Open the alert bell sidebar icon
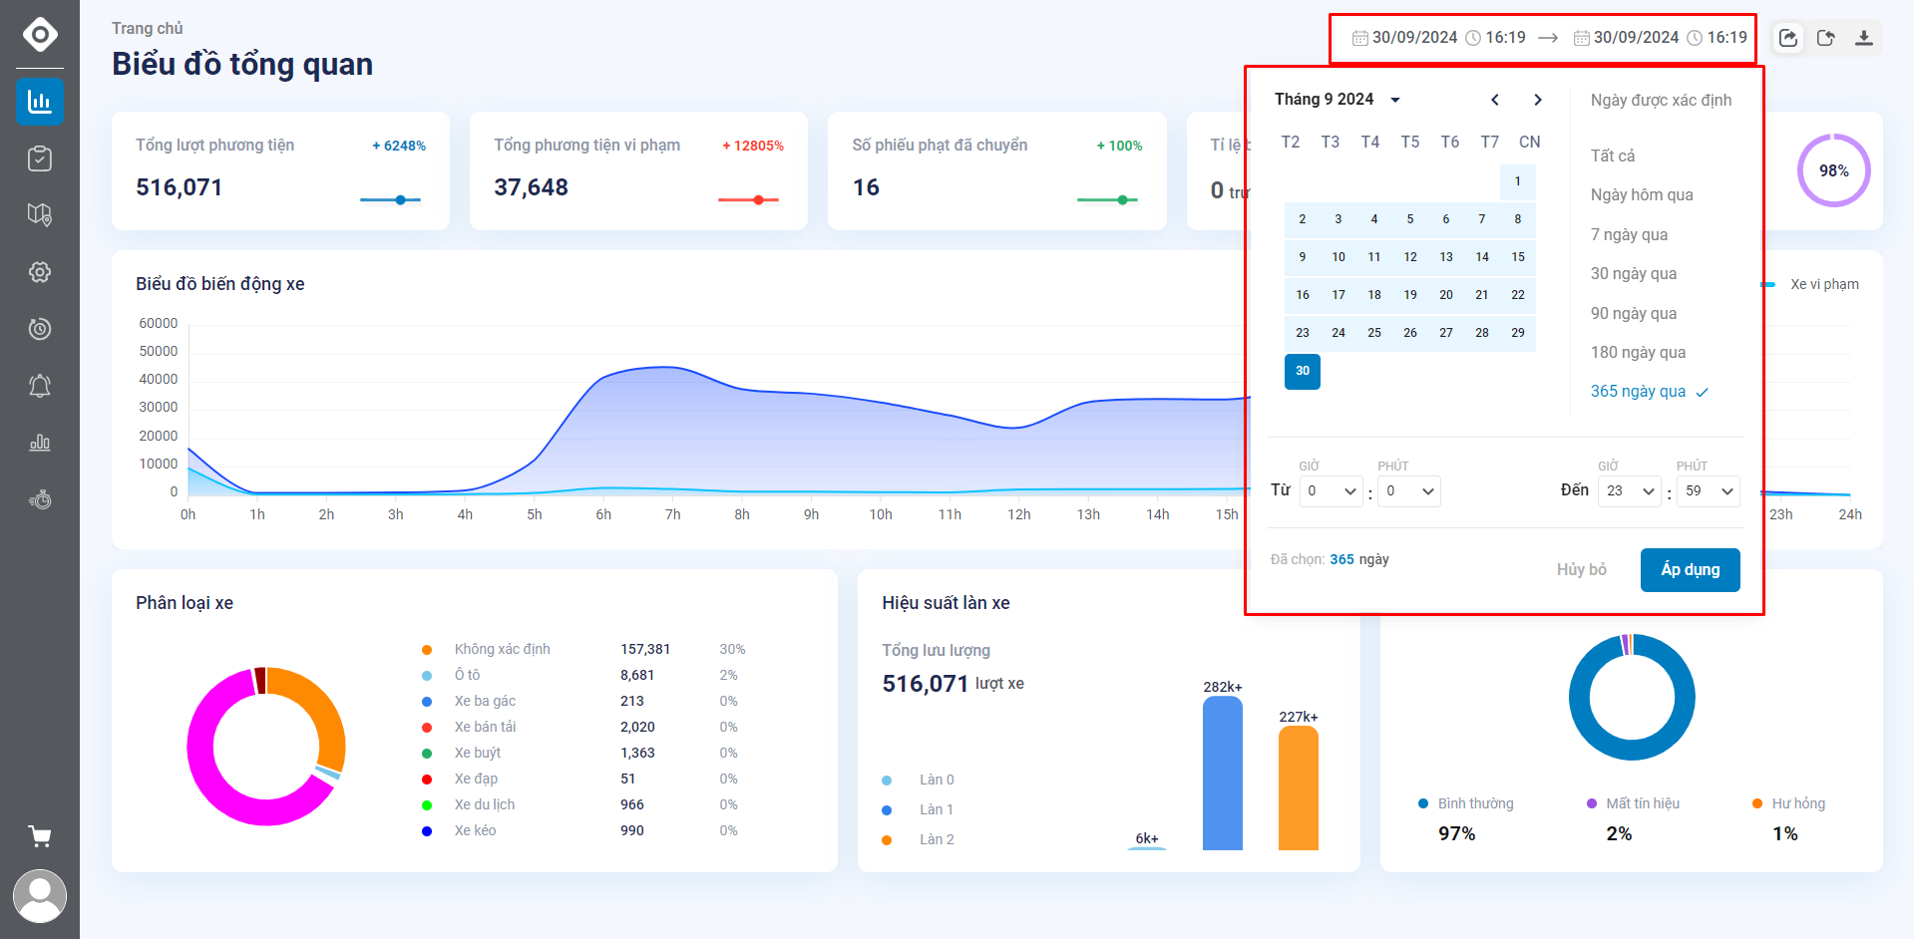This screenshot has height=939, width=1914. [40, 386]
